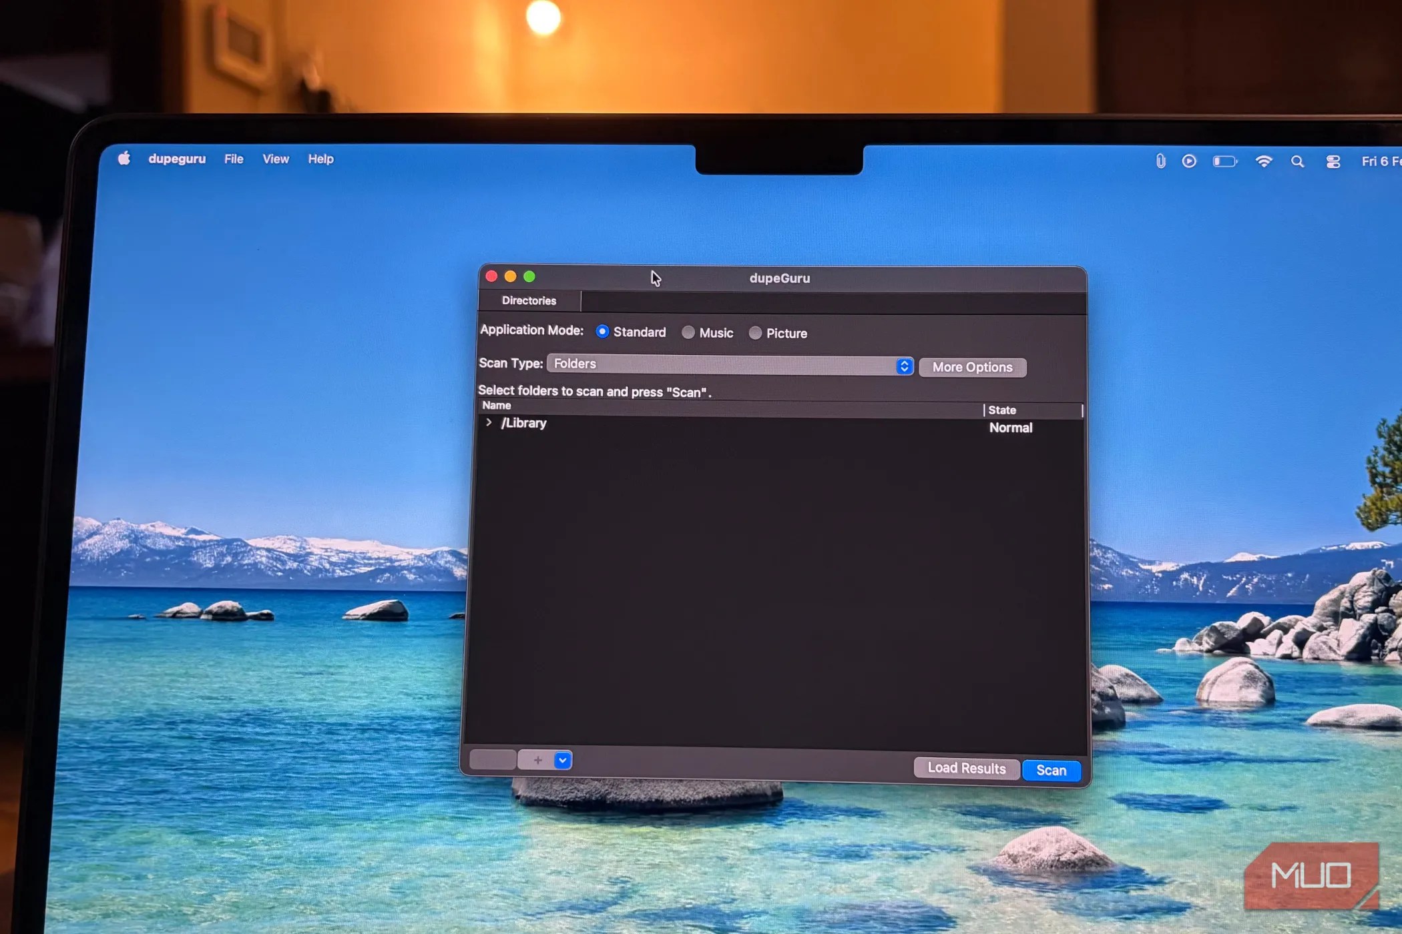The image size is (1402, 934).
Task: Switch to the Directories tab
Action: pyautogui.click(x=528, y=300)
